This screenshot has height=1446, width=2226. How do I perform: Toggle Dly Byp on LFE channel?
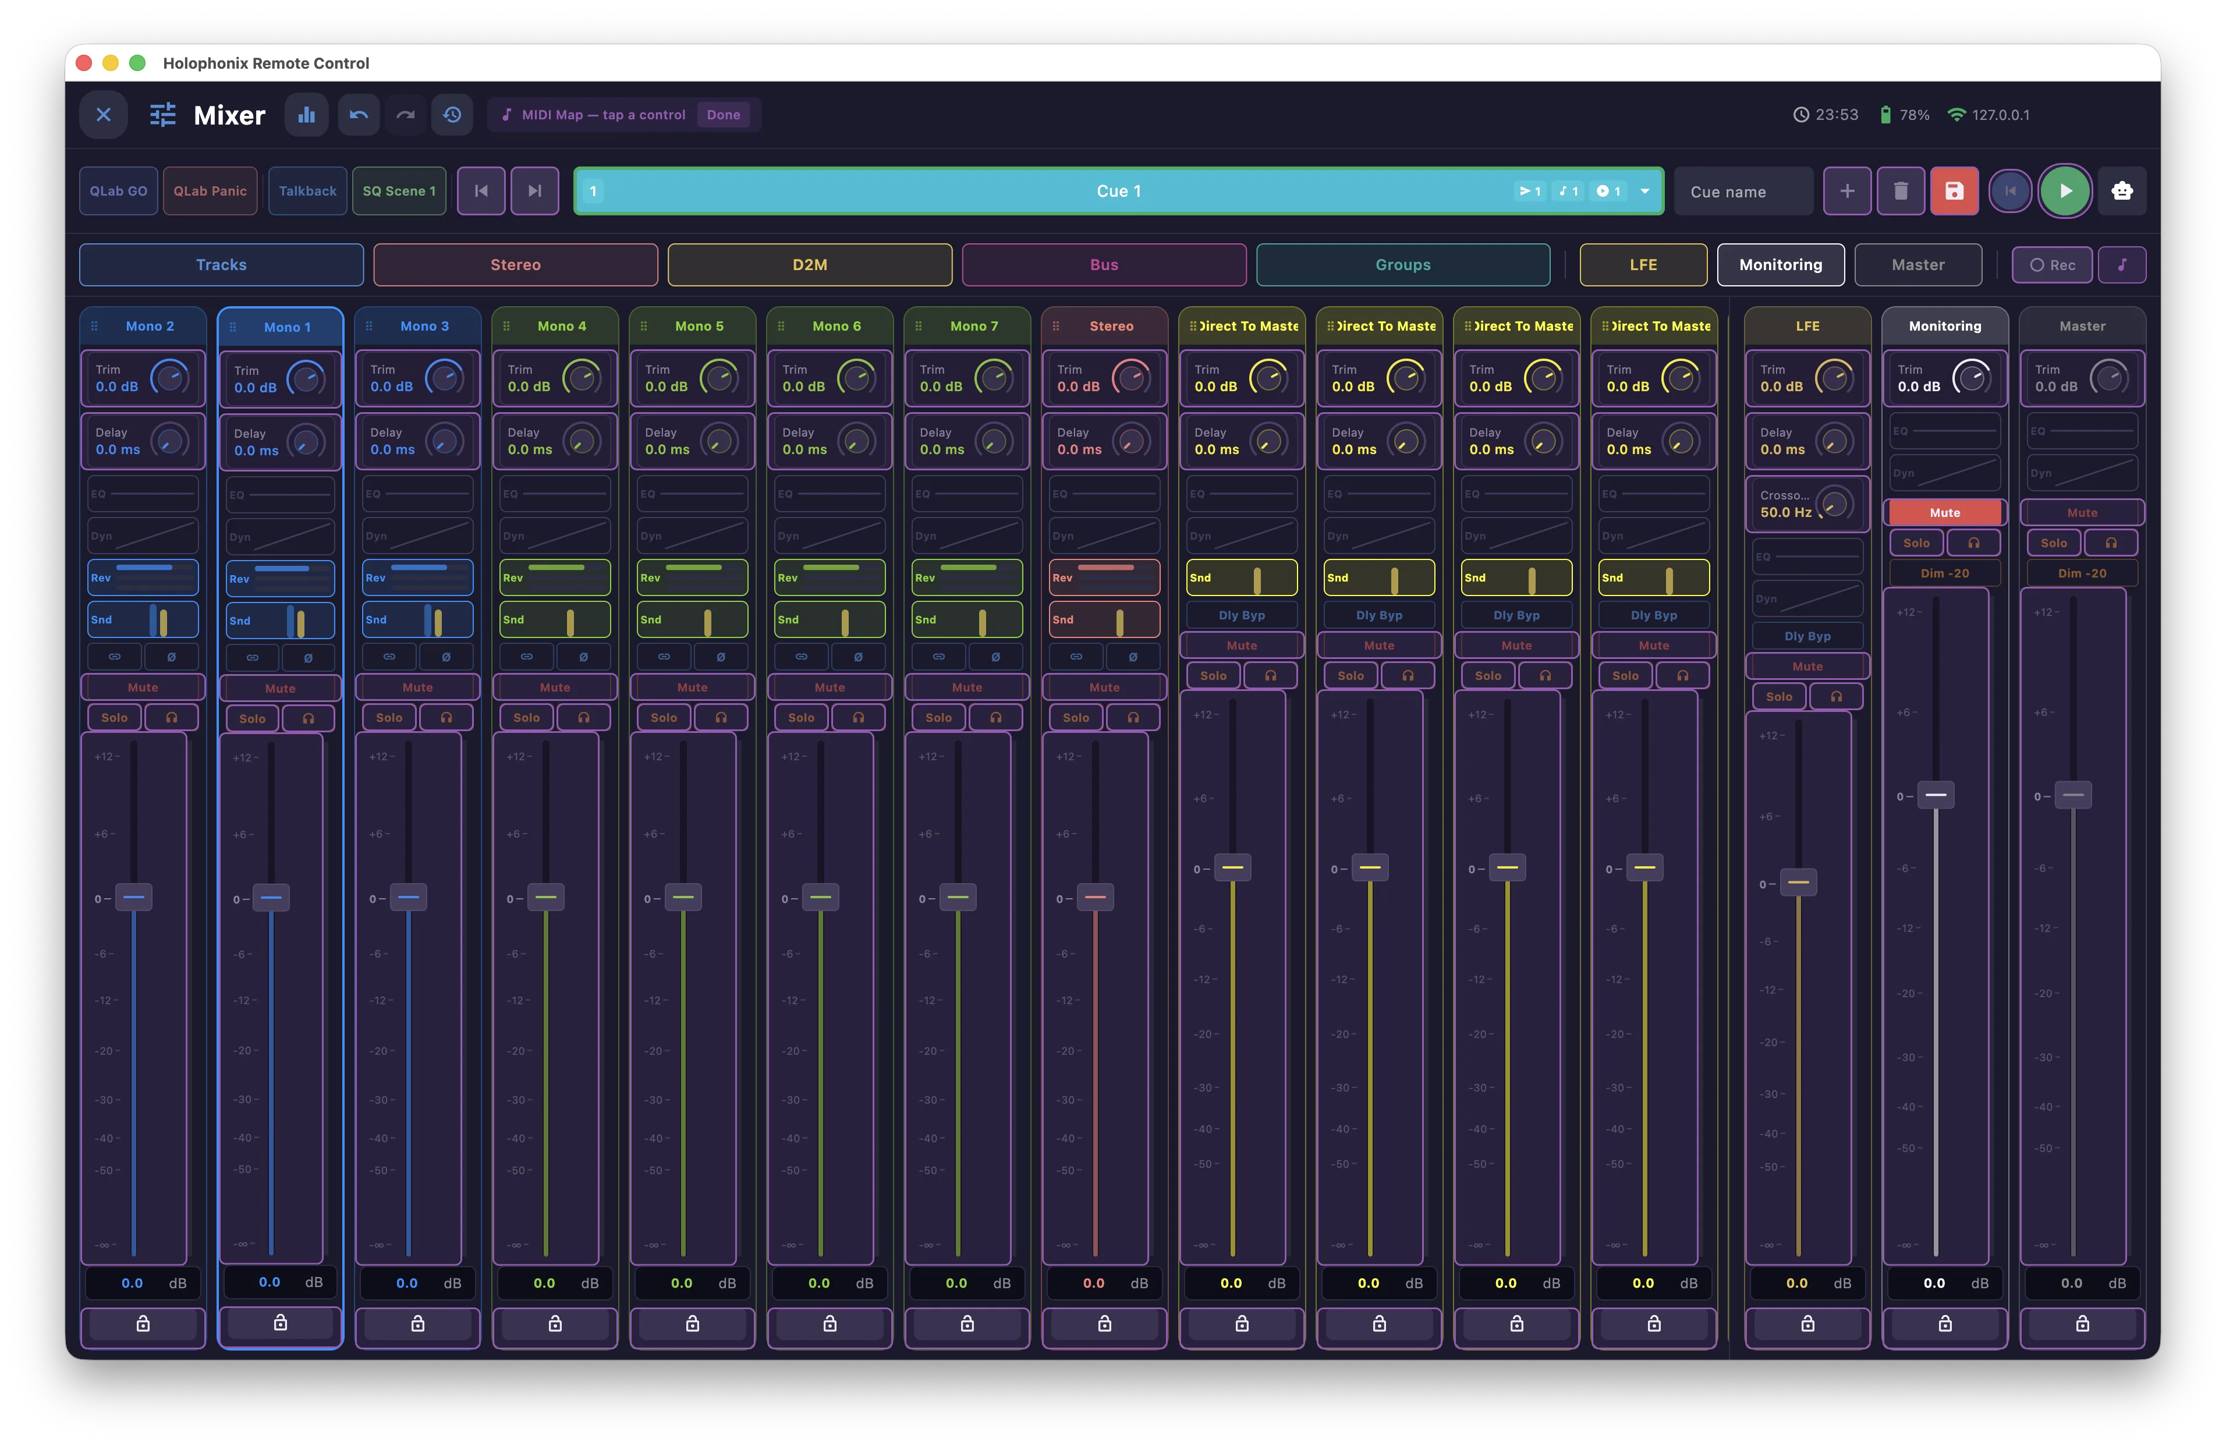coord(1807,636)
